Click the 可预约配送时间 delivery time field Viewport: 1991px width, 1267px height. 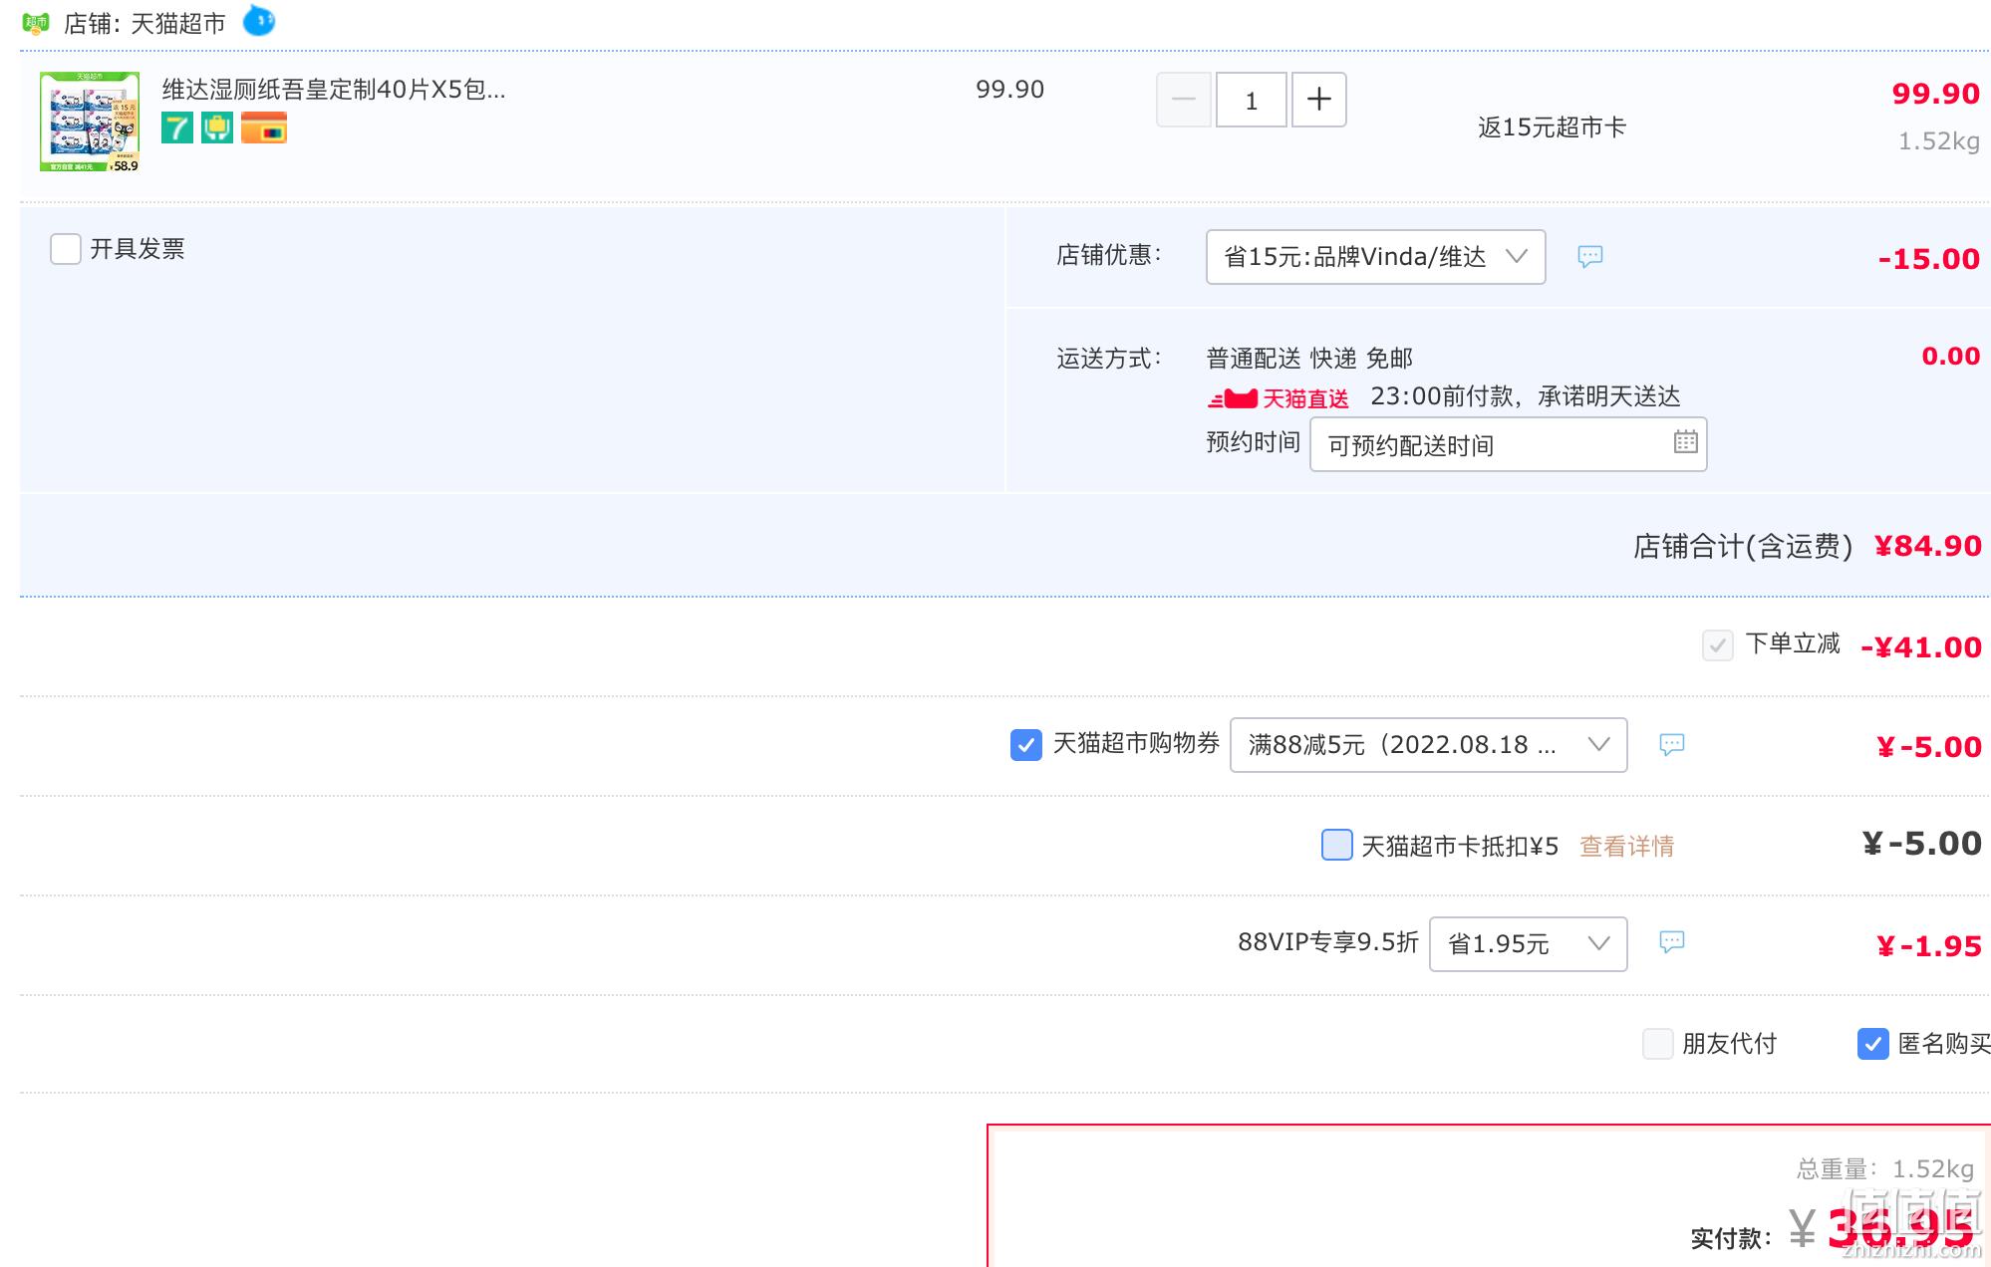pos(1509,444)
